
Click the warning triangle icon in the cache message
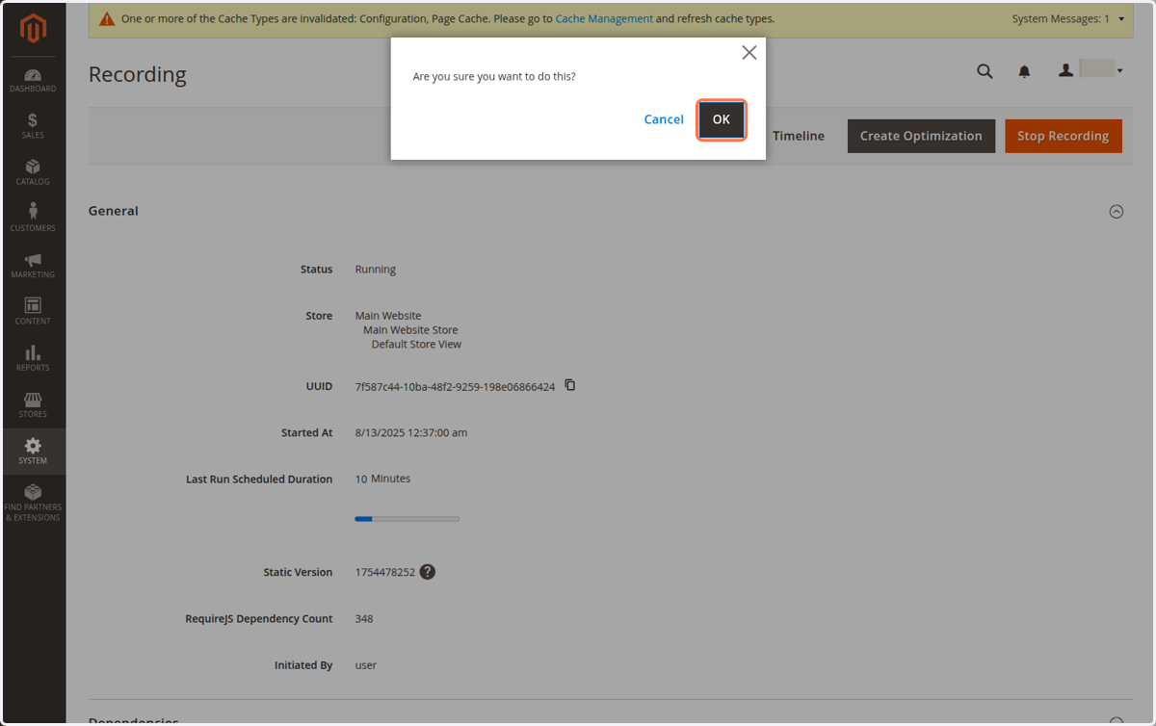coord(107,19)
